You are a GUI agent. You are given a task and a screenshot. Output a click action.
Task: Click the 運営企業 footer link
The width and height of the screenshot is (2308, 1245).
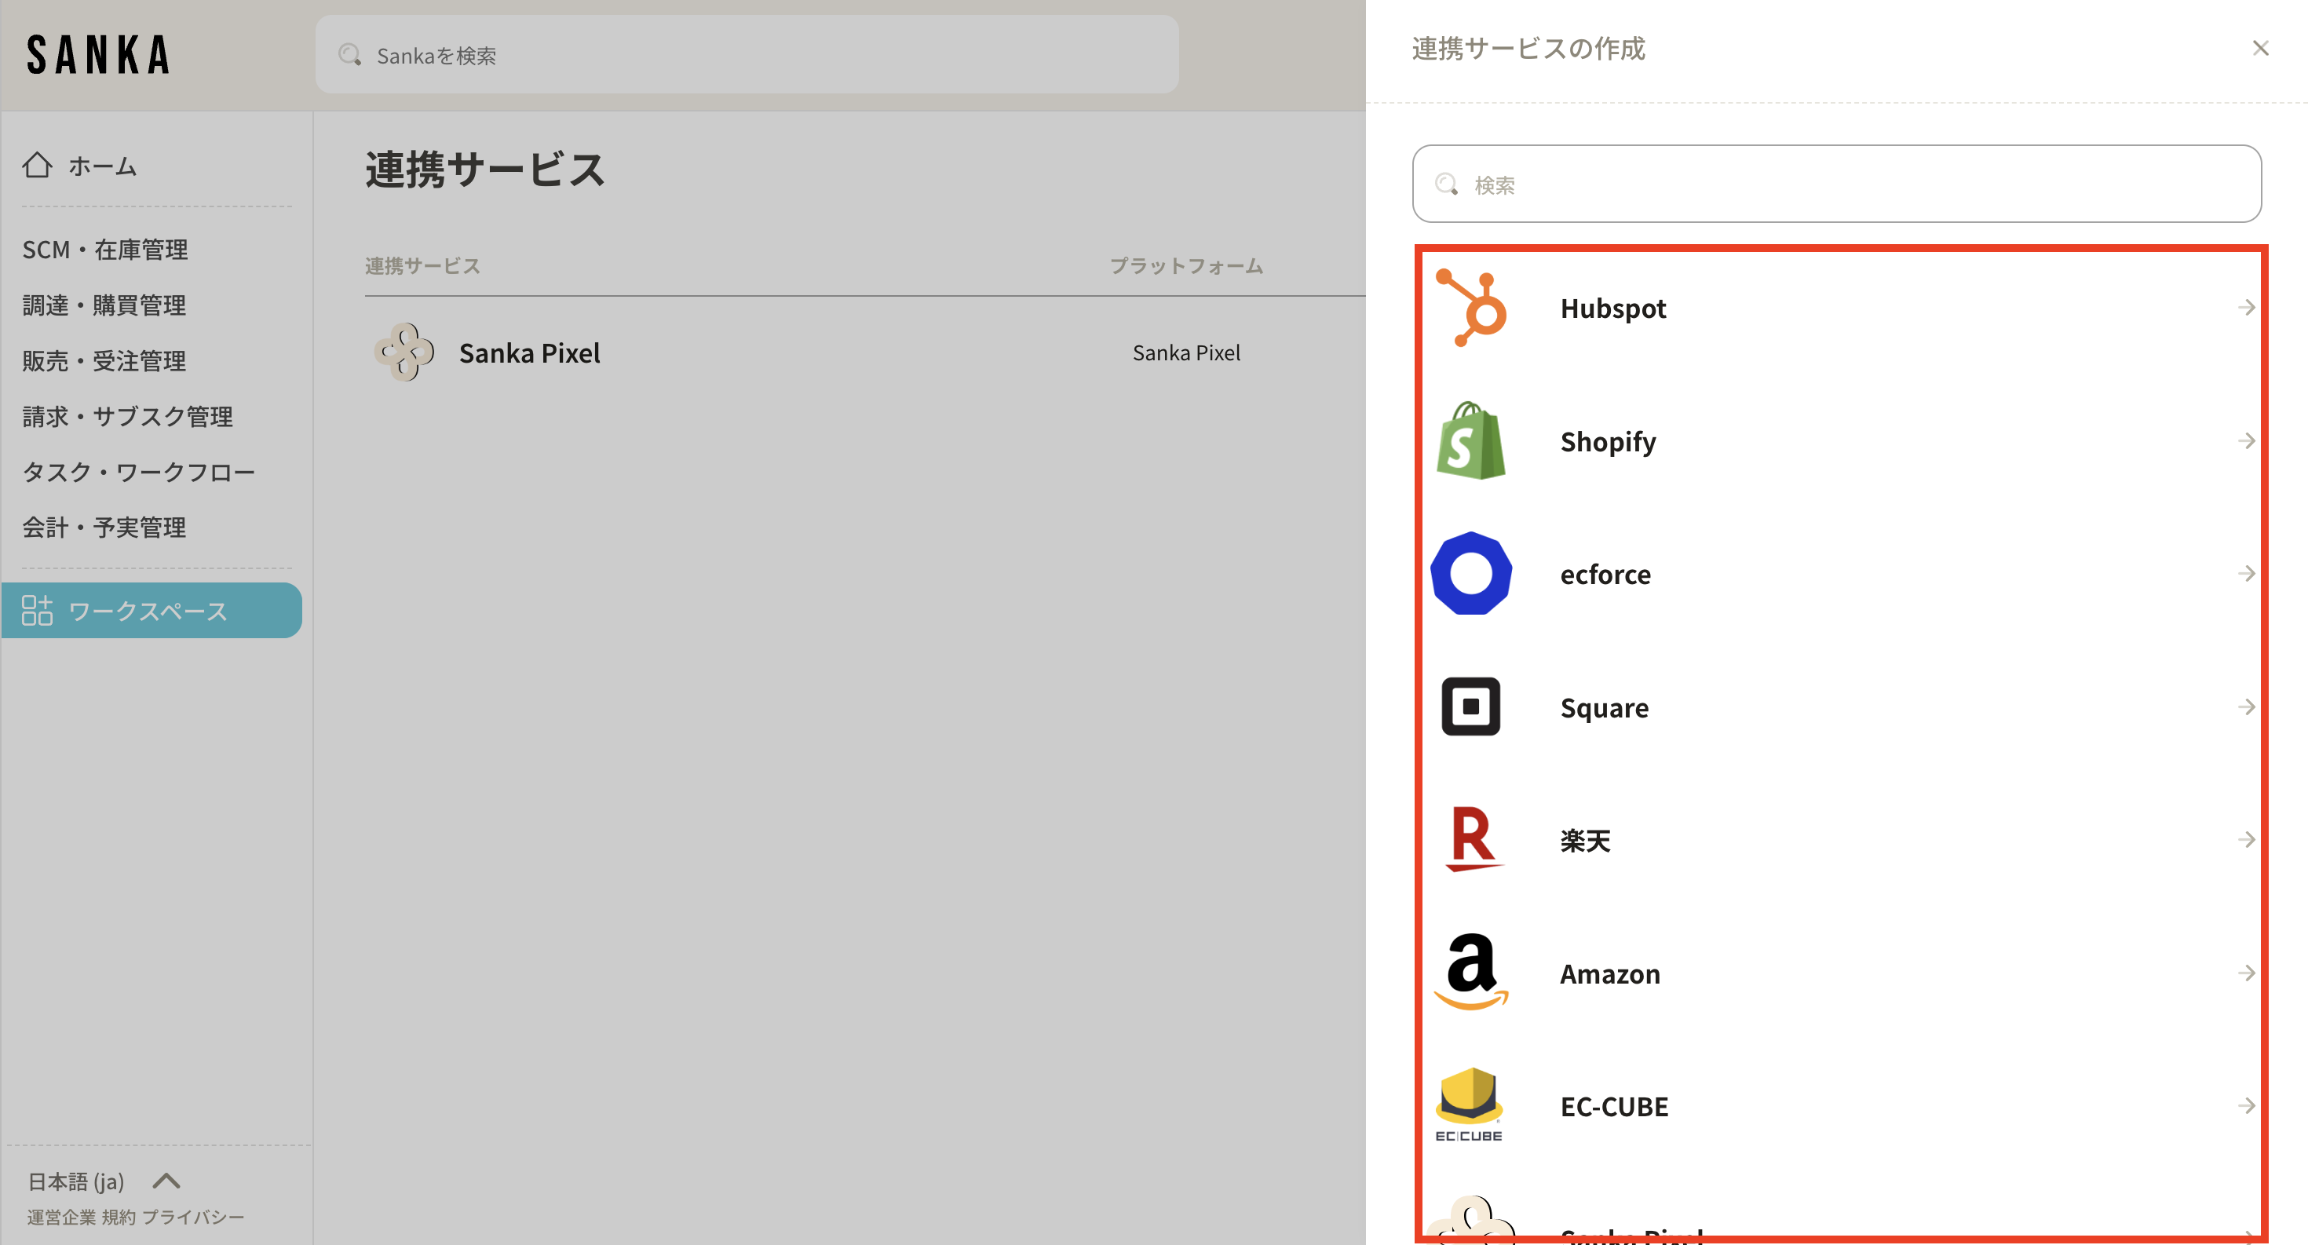click(x=60, y=1218)
